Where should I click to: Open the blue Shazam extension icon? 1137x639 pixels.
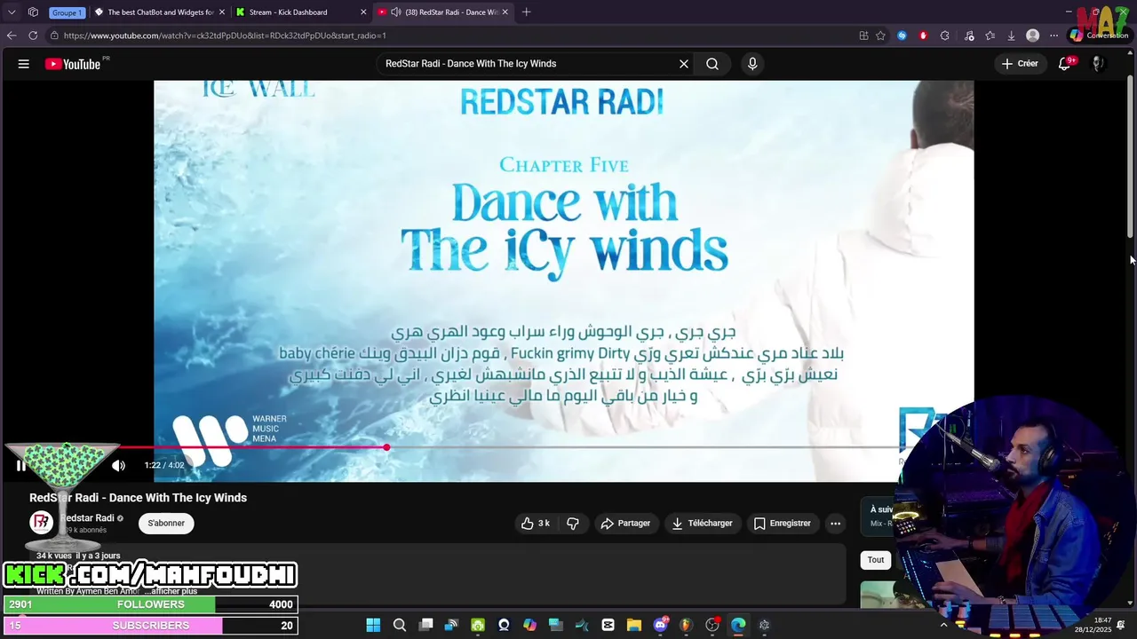pyautogui.click(x=902, y=35)
